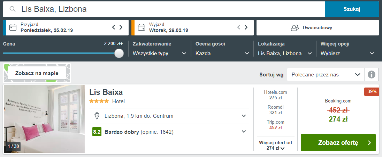Image resolution: width=382 pixels, height=157 pixels.
Task: Click the check-in calendar icon
Action: 13,27
